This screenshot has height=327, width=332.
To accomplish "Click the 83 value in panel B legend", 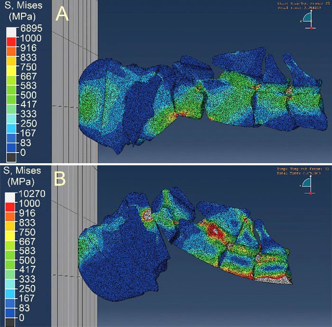I will coord(24,308).
